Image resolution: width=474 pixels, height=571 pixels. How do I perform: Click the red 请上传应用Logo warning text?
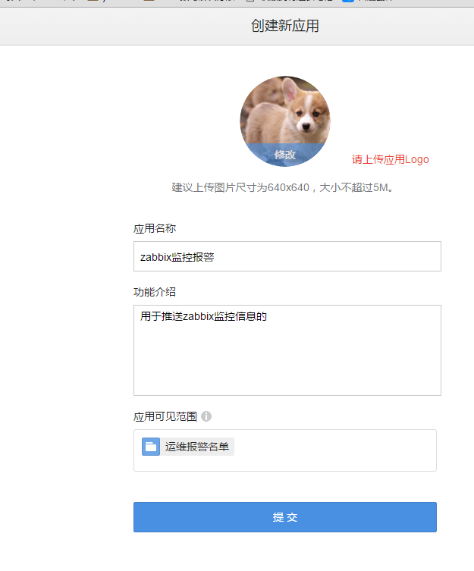pos(391,159)
